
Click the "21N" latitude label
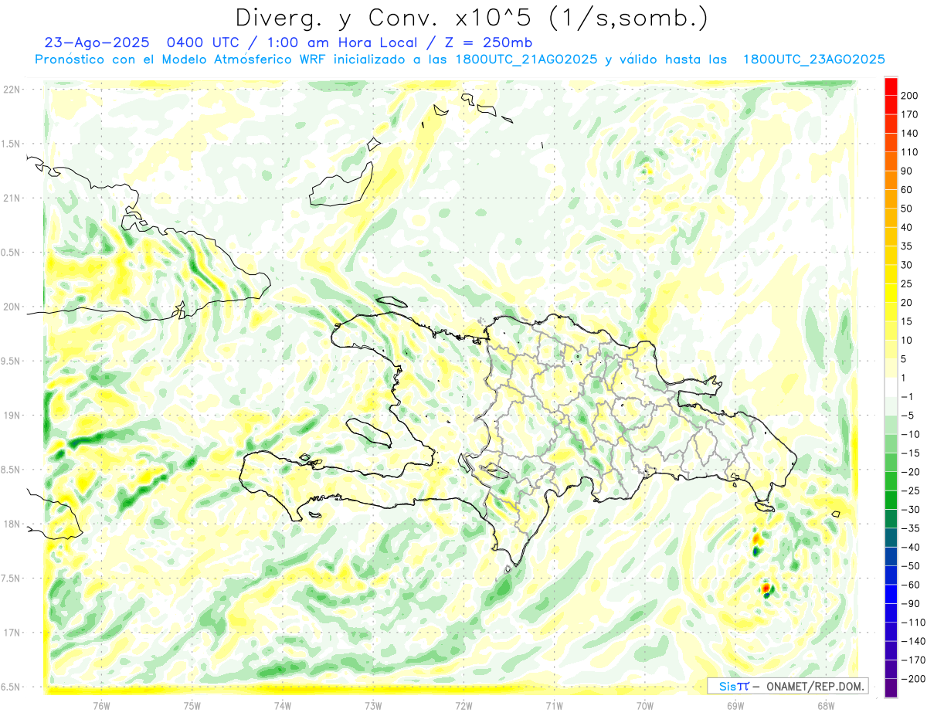coord(12,198)
